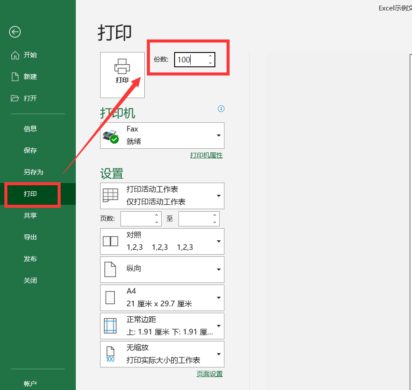Select 关闭 in the sidebar

[30, 281]
